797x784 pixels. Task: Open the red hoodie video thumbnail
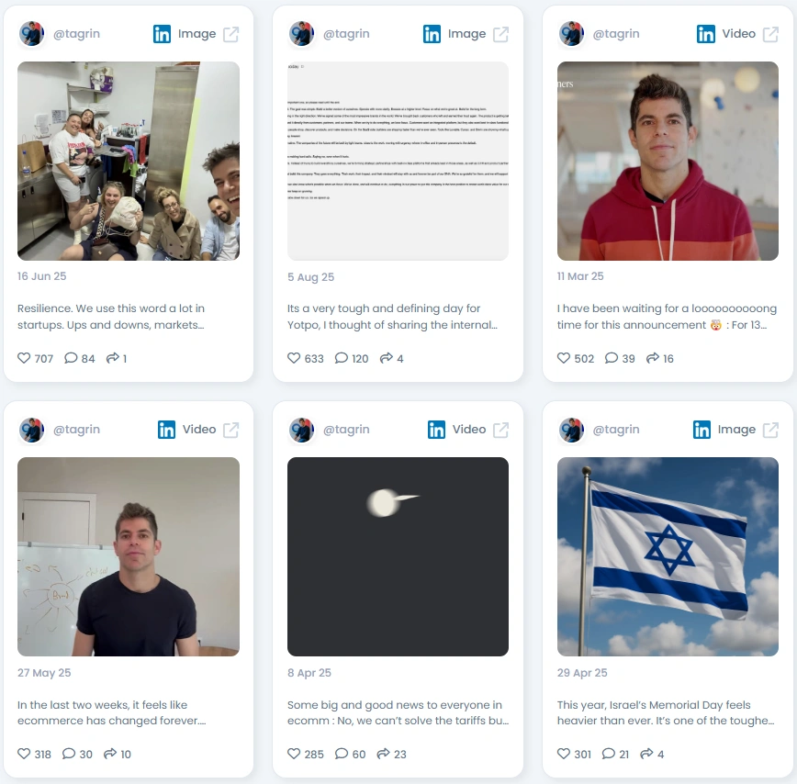pos(668,161)
